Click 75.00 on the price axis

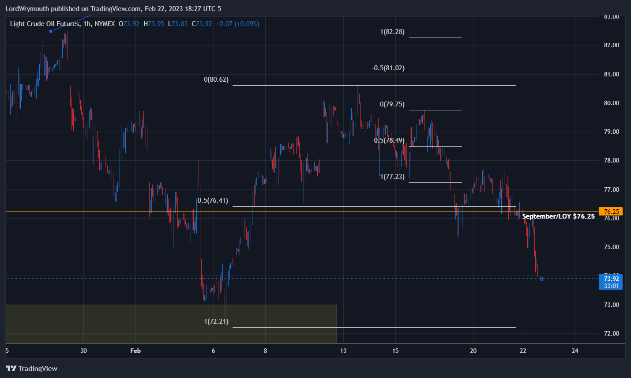[x=612, y=247]
